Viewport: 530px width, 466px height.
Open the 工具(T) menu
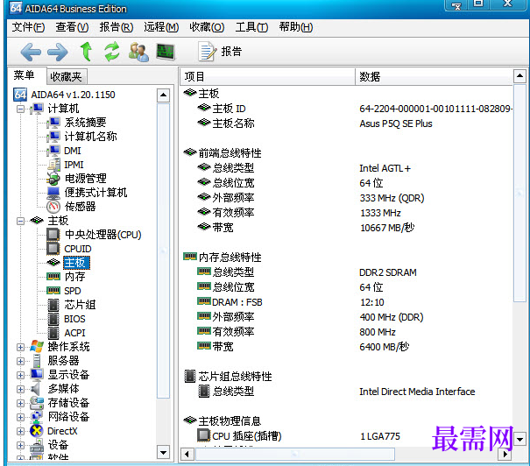(x=251, y=27)
